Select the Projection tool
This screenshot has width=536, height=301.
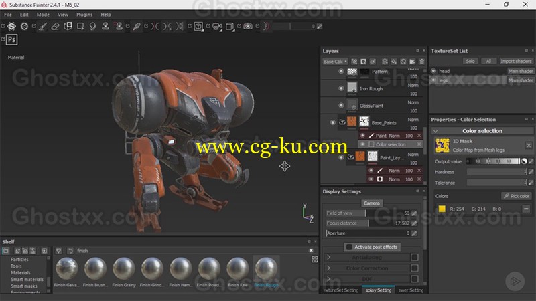[x=68, y=26]
